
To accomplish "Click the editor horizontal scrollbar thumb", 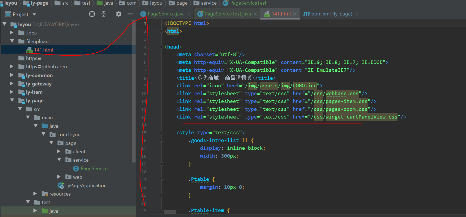I will [x=170, y=212].
